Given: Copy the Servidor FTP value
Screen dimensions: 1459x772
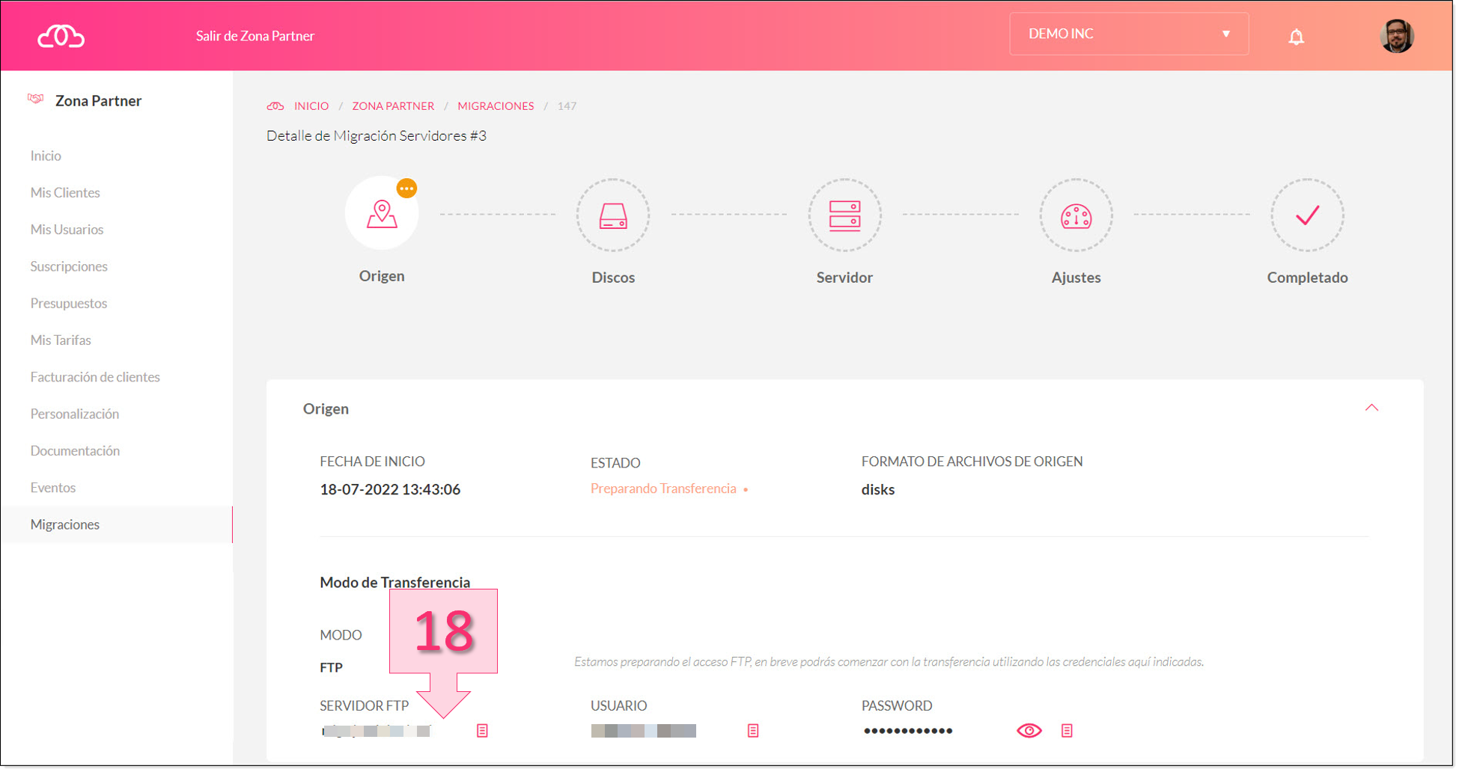Looking at the screenshot, I should click(x=482, y=730).
